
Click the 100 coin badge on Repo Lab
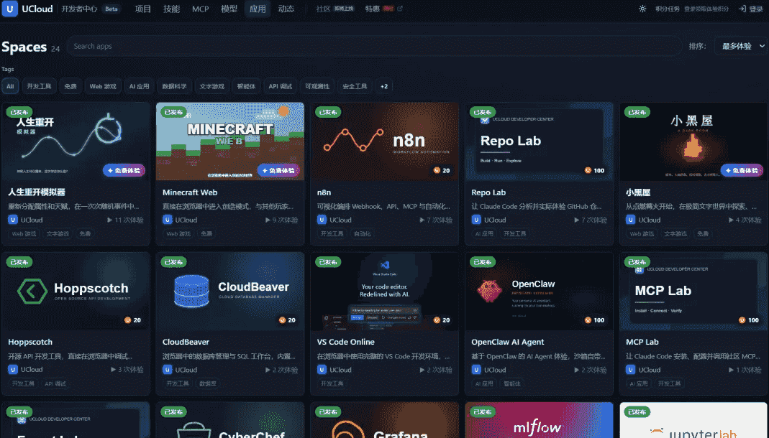594,170
